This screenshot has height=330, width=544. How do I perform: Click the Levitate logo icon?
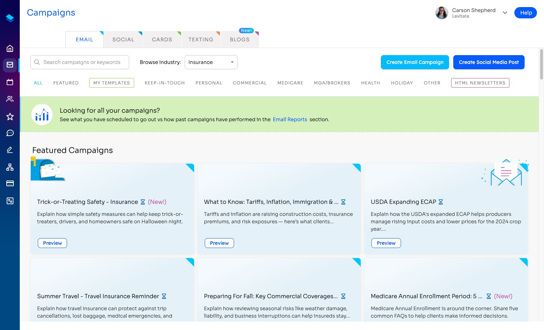click(x=10, y=18)
